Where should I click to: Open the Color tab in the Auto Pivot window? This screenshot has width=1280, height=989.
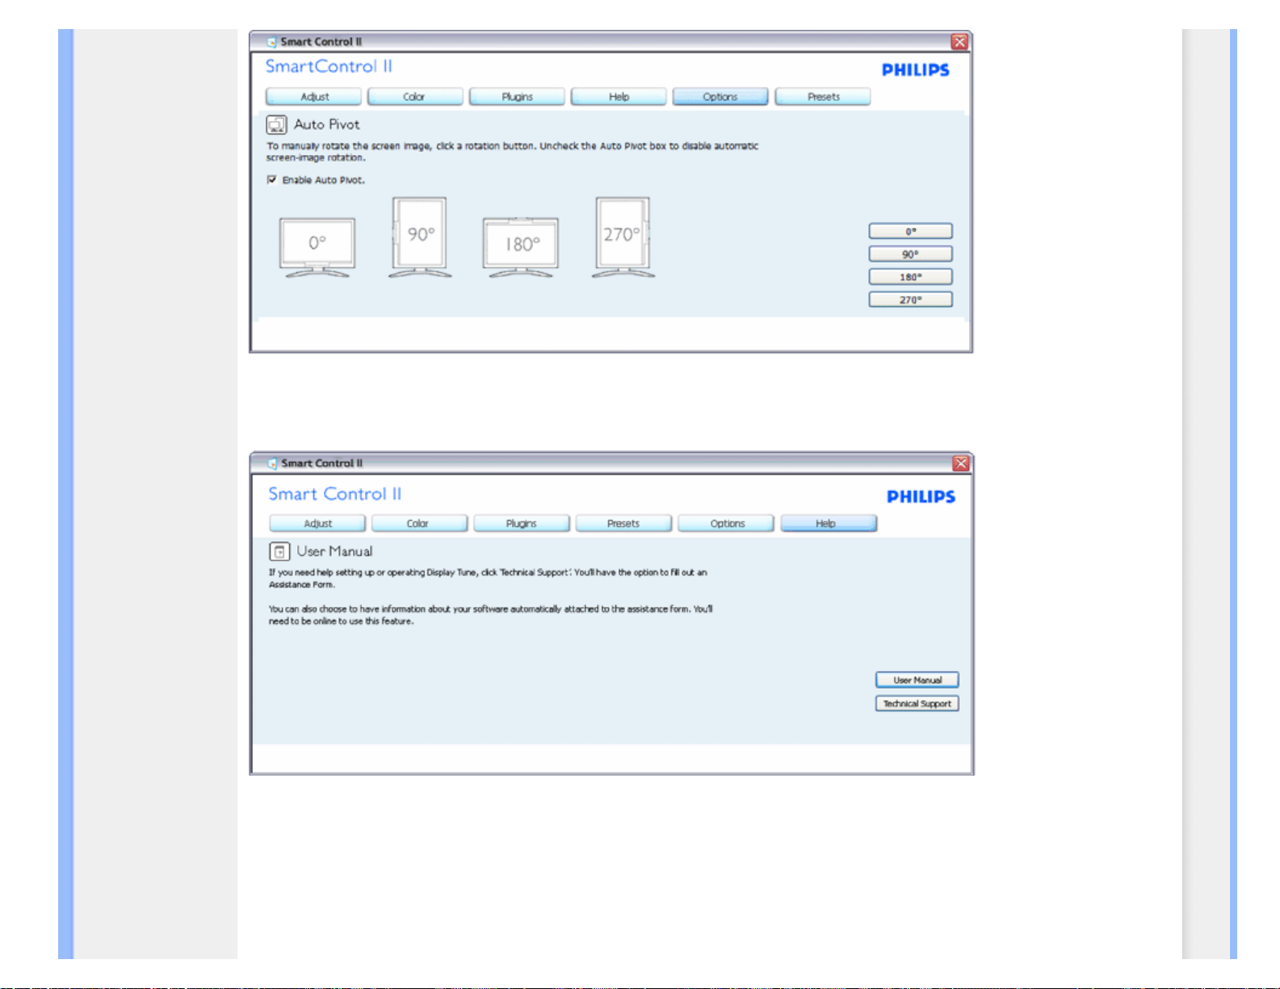point(415,97)
